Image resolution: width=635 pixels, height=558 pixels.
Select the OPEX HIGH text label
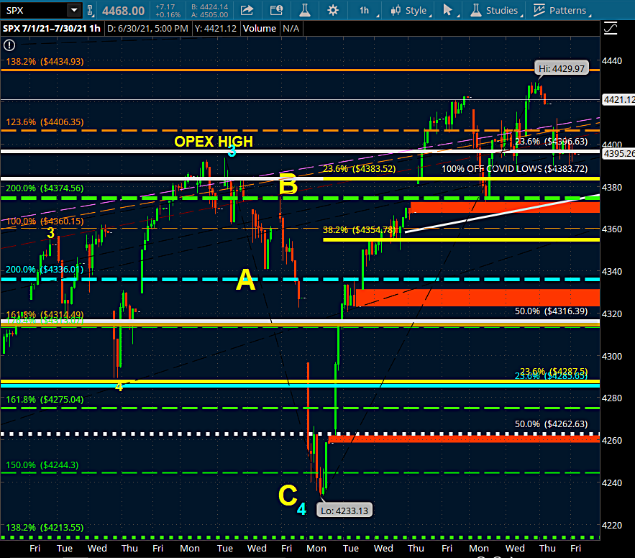pos(213,141)
